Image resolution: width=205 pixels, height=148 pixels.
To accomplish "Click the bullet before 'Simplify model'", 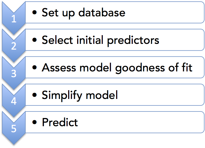I will click(x=34, y=95).
